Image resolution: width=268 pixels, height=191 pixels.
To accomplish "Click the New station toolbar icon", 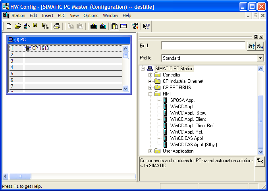I will 9,26.
